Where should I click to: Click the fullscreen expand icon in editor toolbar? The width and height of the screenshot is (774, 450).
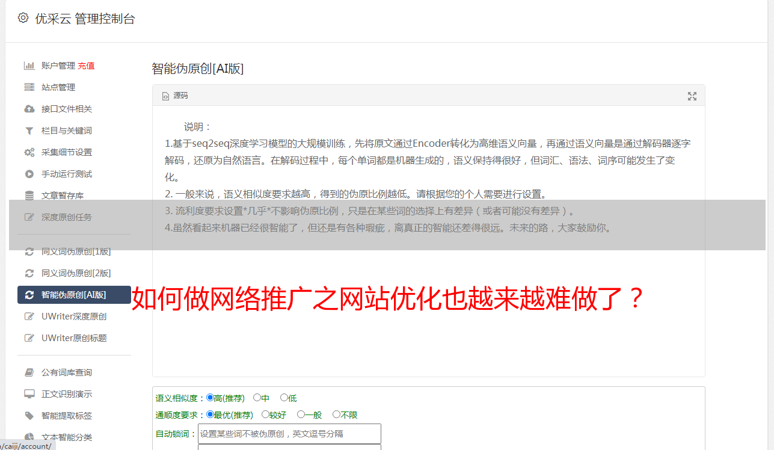692,96
